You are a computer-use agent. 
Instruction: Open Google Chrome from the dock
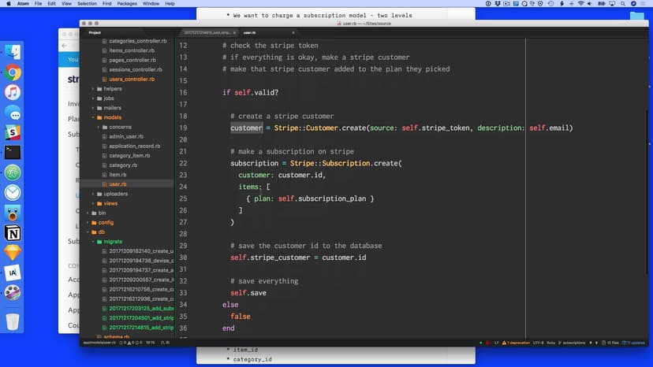13,72
